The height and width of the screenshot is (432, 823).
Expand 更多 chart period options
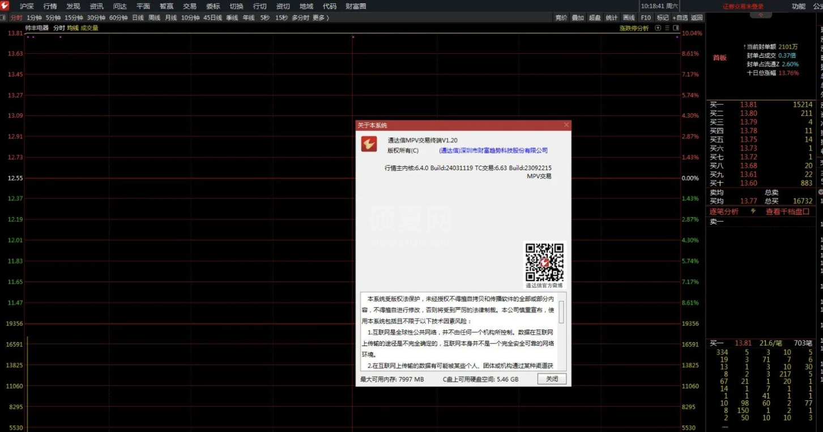tap(320, 18)
